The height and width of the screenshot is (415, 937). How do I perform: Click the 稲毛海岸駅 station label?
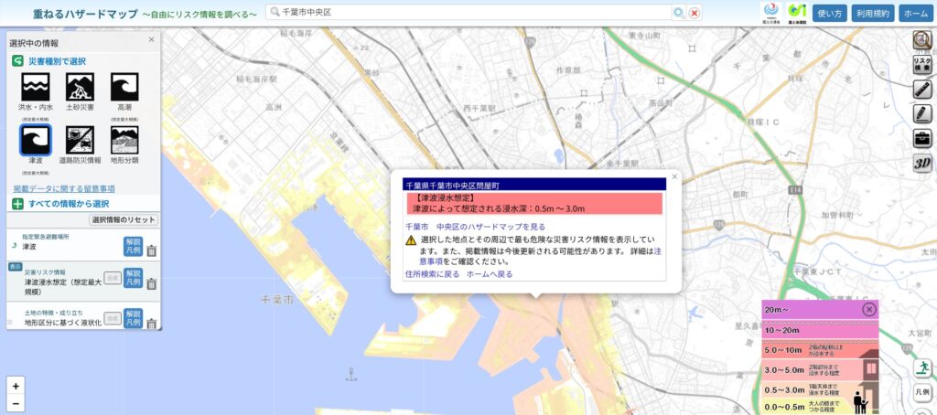pos(257,79)
